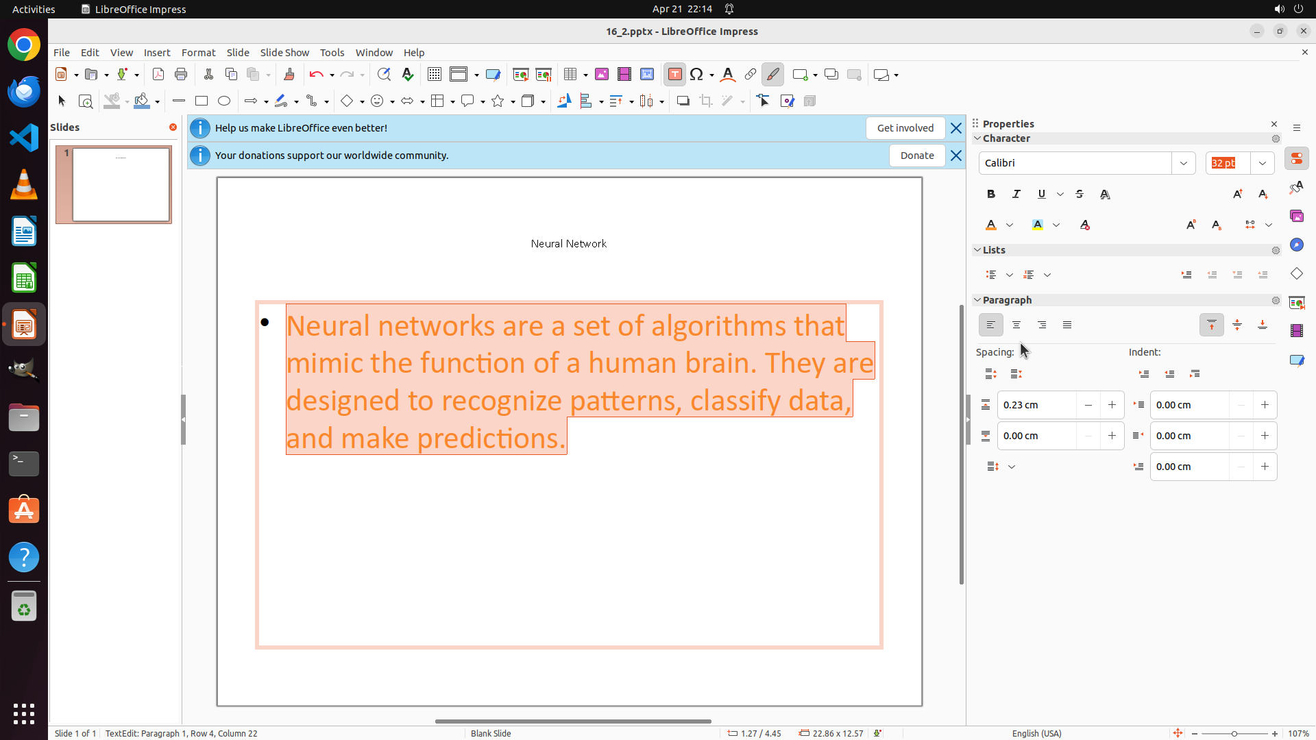Open the Calibri font name dropdown

(x=1184, y=163)
